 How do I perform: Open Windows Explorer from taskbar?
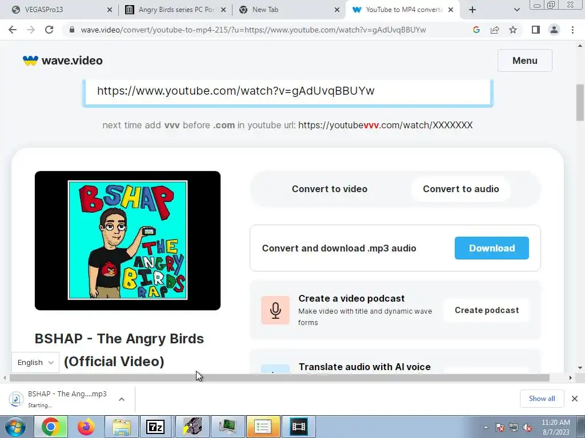122,427
